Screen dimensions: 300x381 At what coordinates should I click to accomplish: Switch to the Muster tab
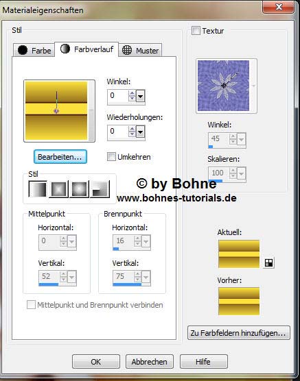(x=140, y=50)
